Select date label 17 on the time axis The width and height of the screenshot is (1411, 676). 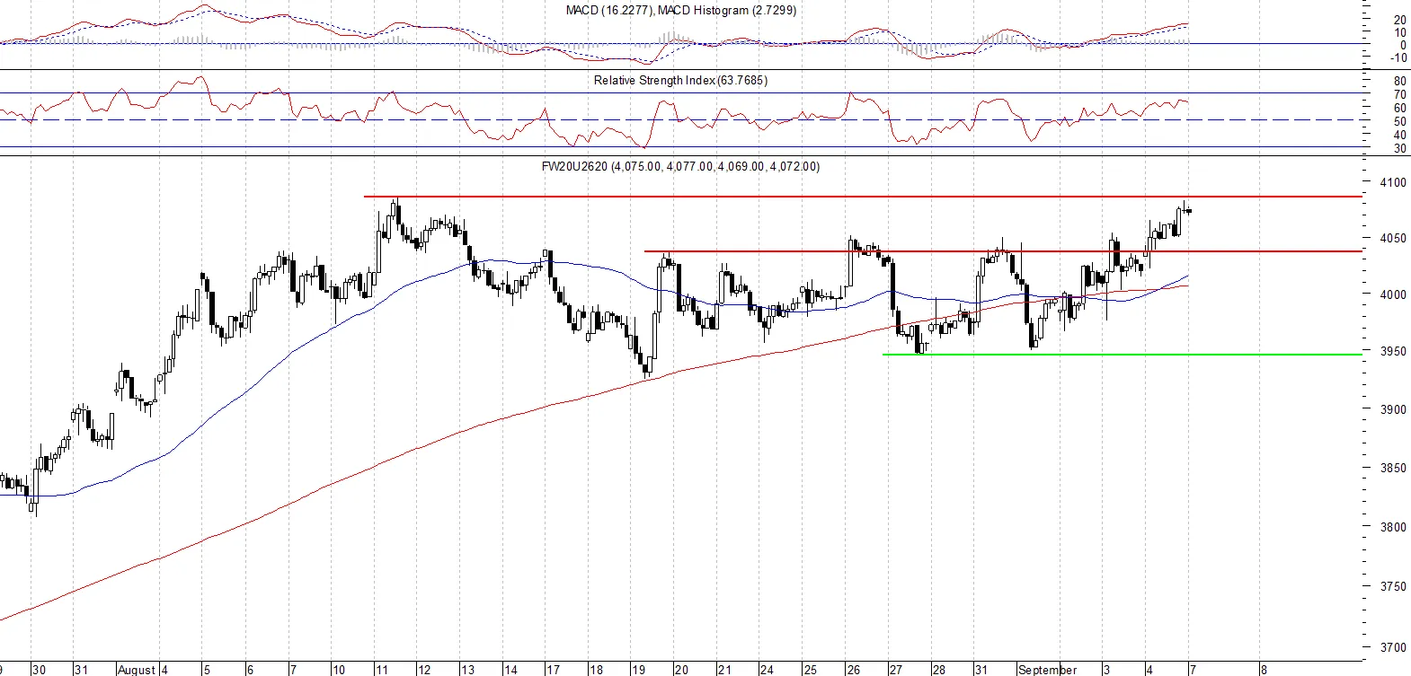pyautogui.click(x=554, y=670)
